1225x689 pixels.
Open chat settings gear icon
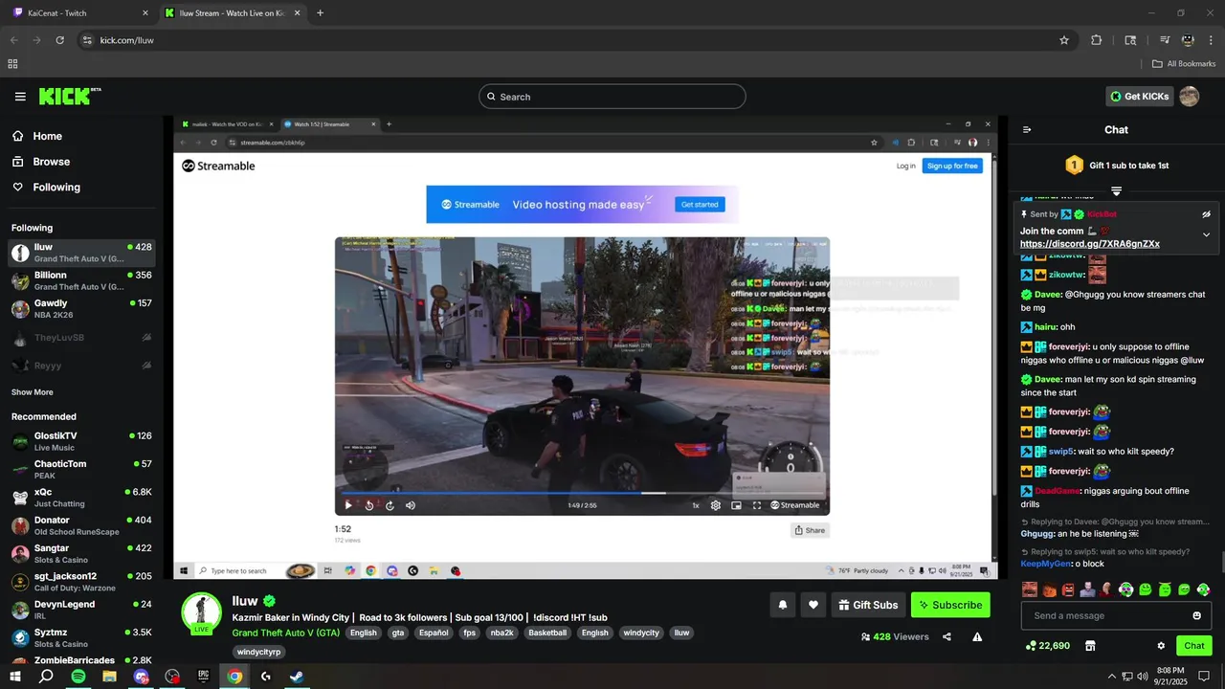point(1161,646)
